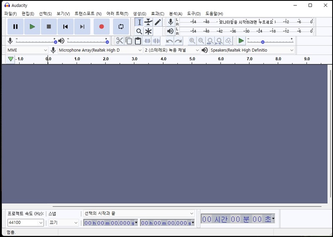Open selection start time format arrow
Screen dimensions: 333x237
(136, 222)
